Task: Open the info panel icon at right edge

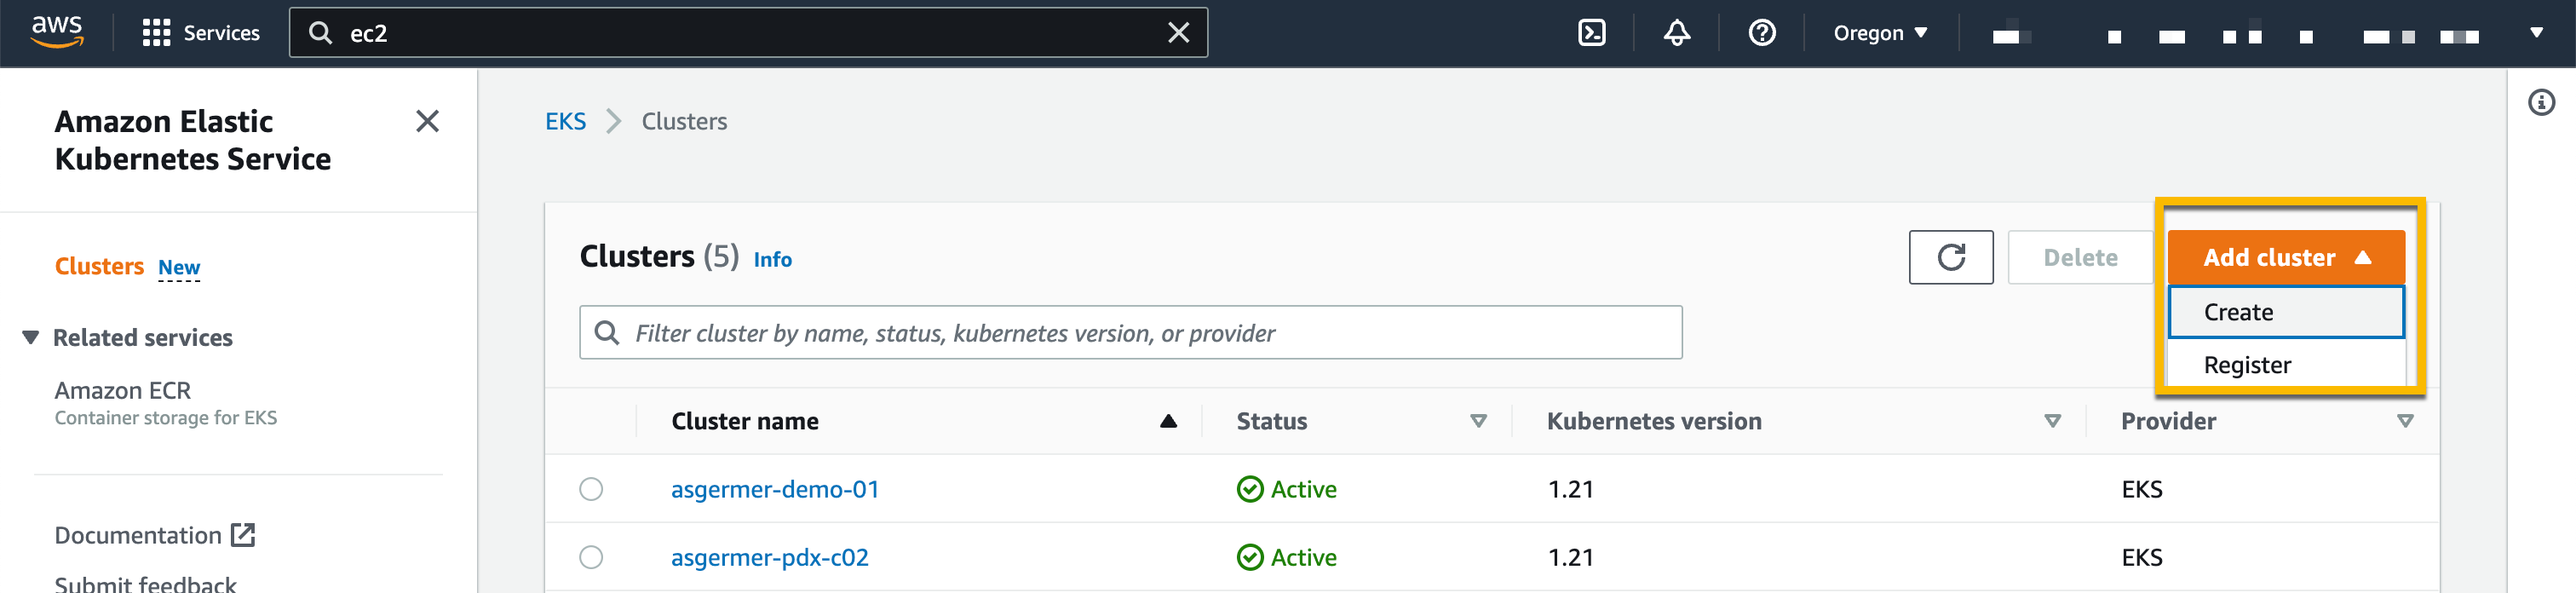Action: (2541, 102)
